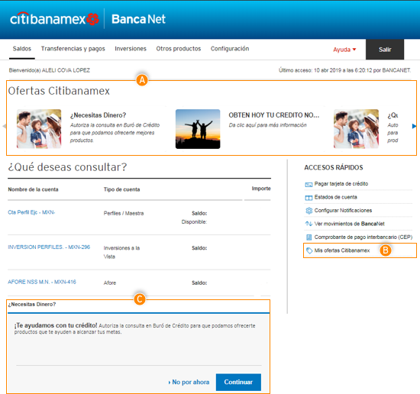Click the Continuar button
420x394 pixels.
coord(238,382)
